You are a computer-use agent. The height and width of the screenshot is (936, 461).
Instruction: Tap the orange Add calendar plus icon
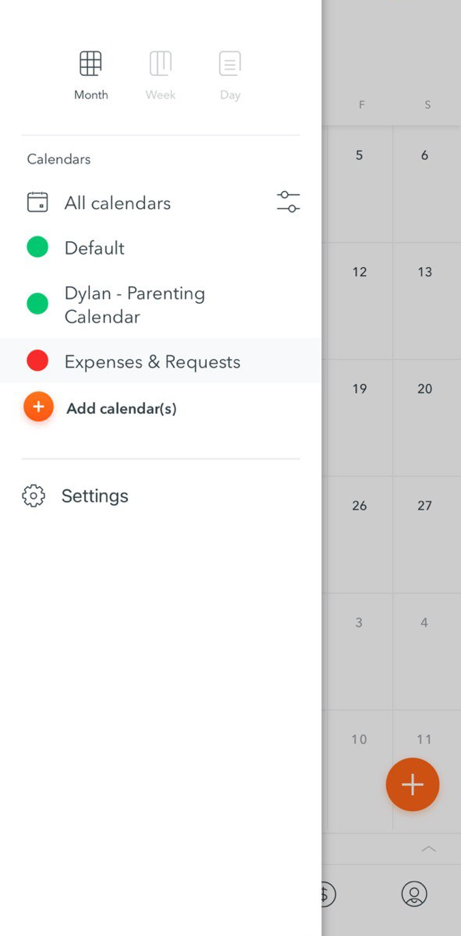[38, 407]
